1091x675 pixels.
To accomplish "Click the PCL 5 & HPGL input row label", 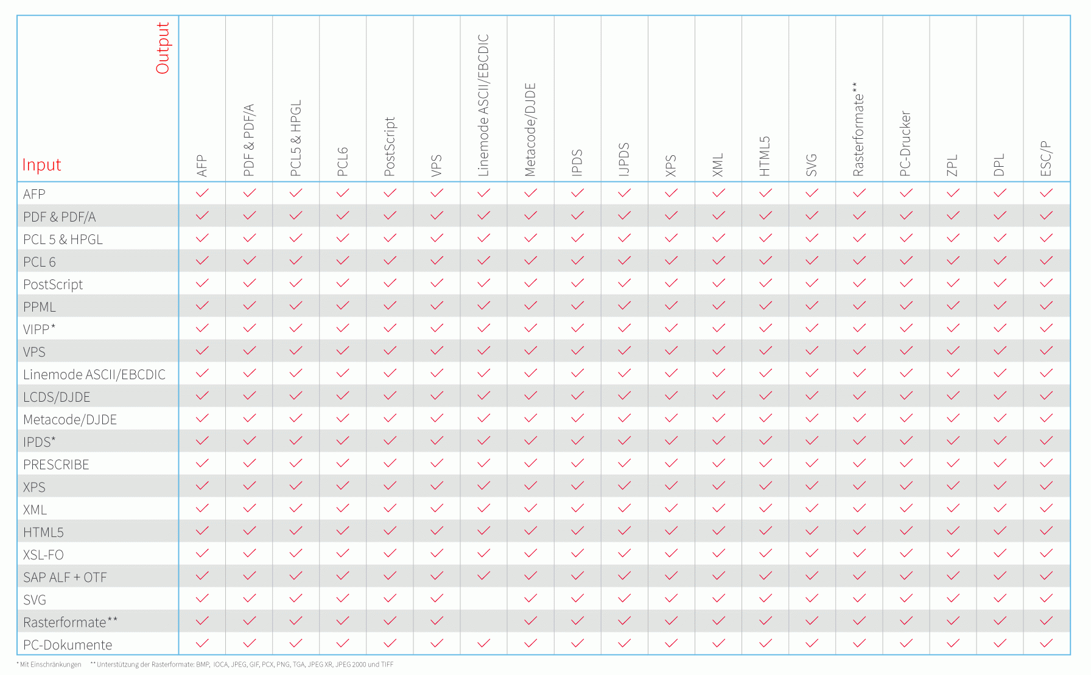I will [63, 239].
